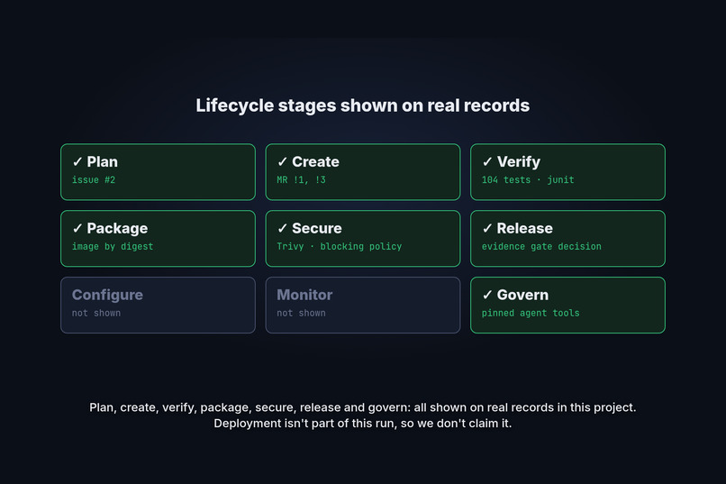Click 'not shown' under Monitor

coord(302,313)
